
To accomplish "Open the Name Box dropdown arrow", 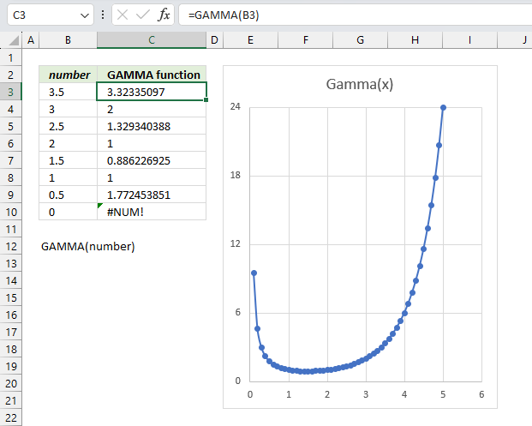I will (85, 15).
